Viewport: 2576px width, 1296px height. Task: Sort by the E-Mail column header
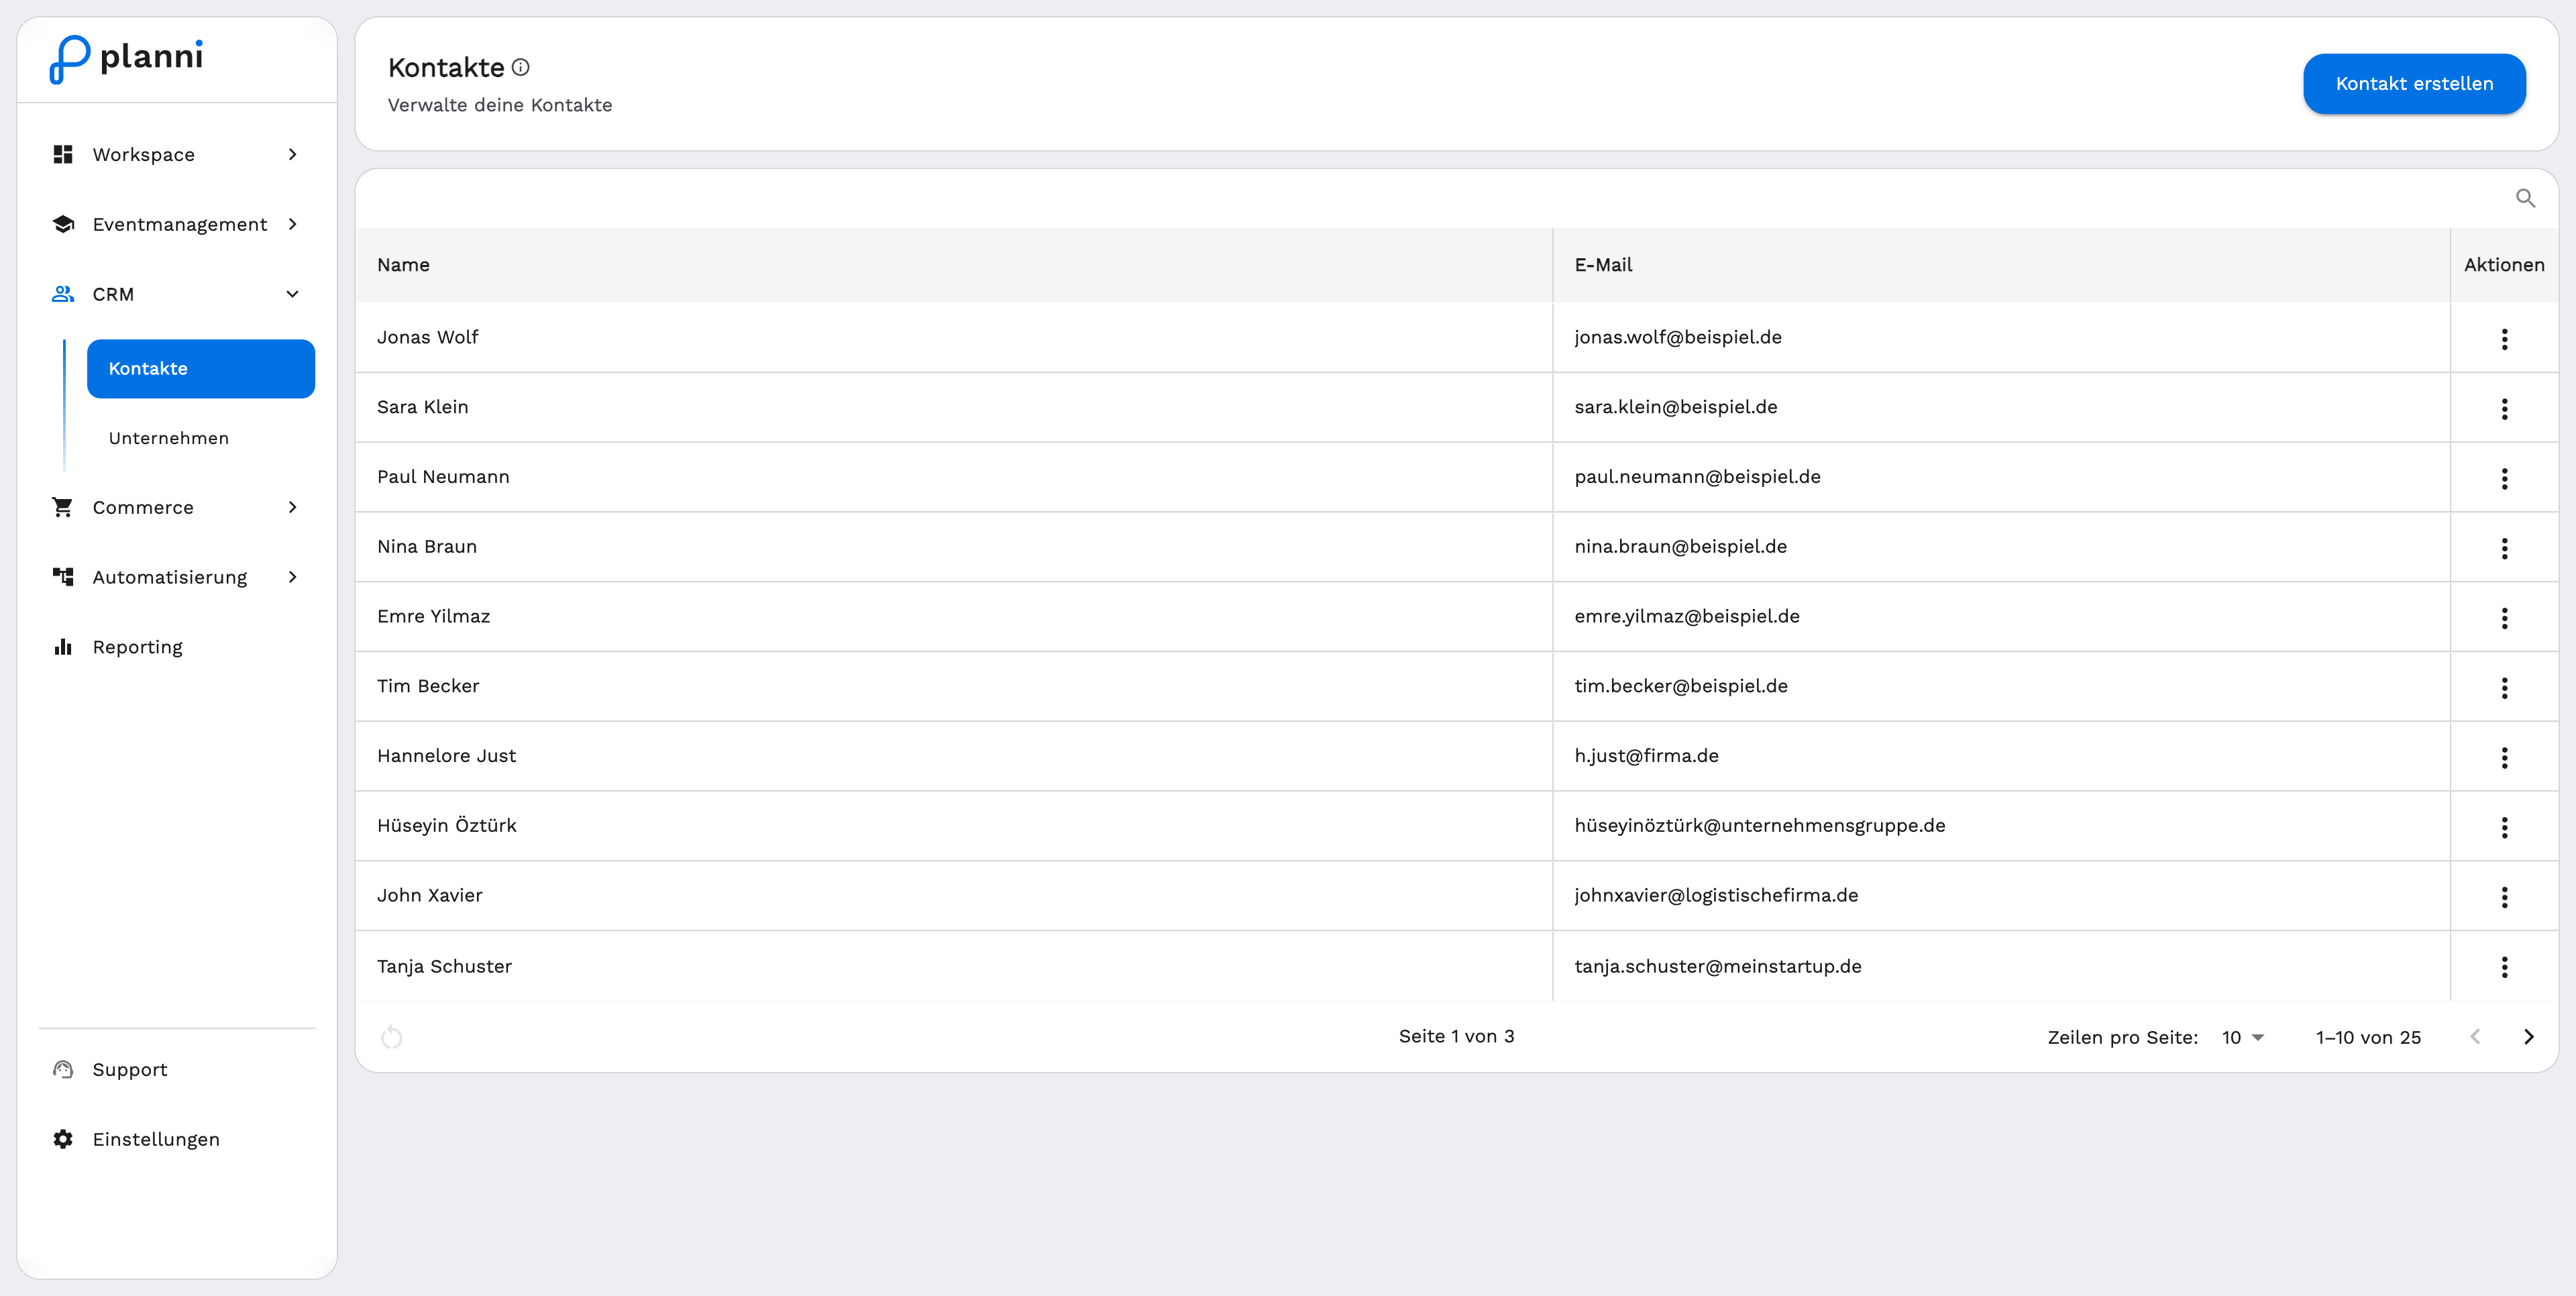pyautogui.click(x=1603, y=265)
